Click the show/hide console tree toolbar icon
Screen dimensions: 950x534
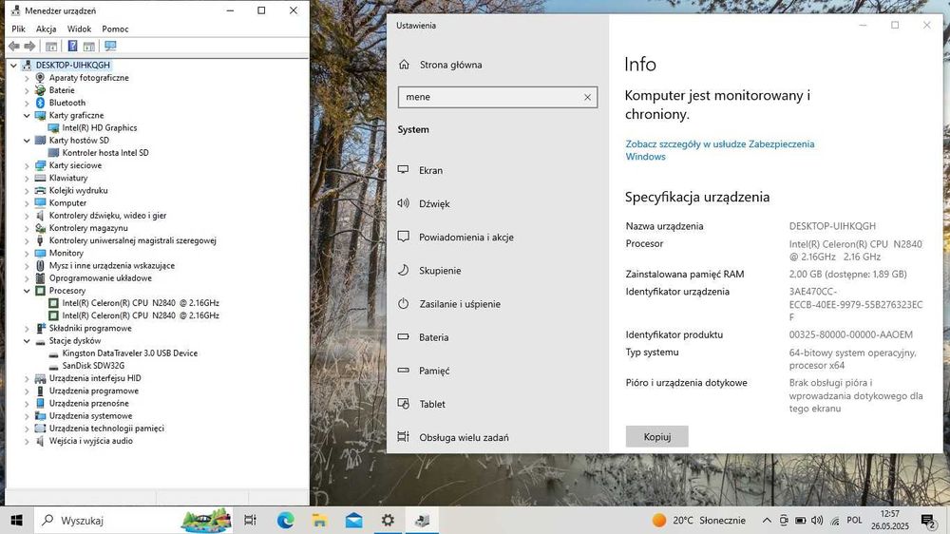[51, 46]
